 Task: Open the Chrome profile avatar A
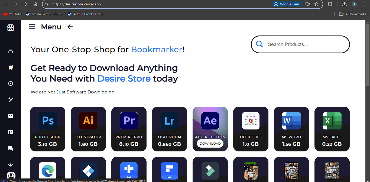[x=354, y=4]
